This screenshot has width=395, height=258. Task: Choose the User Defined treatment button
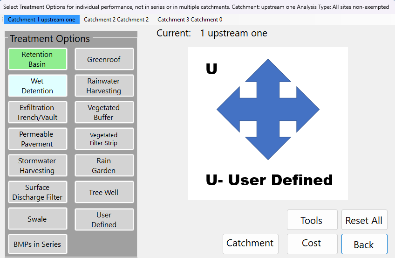tap(104, 219)
